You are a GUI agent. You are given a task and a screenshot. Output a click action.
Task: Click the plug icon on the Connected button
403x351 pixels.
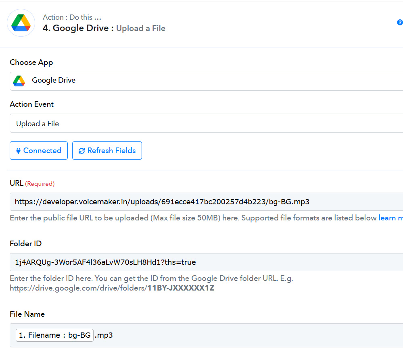pyautogui.click(x=18, y=151)
